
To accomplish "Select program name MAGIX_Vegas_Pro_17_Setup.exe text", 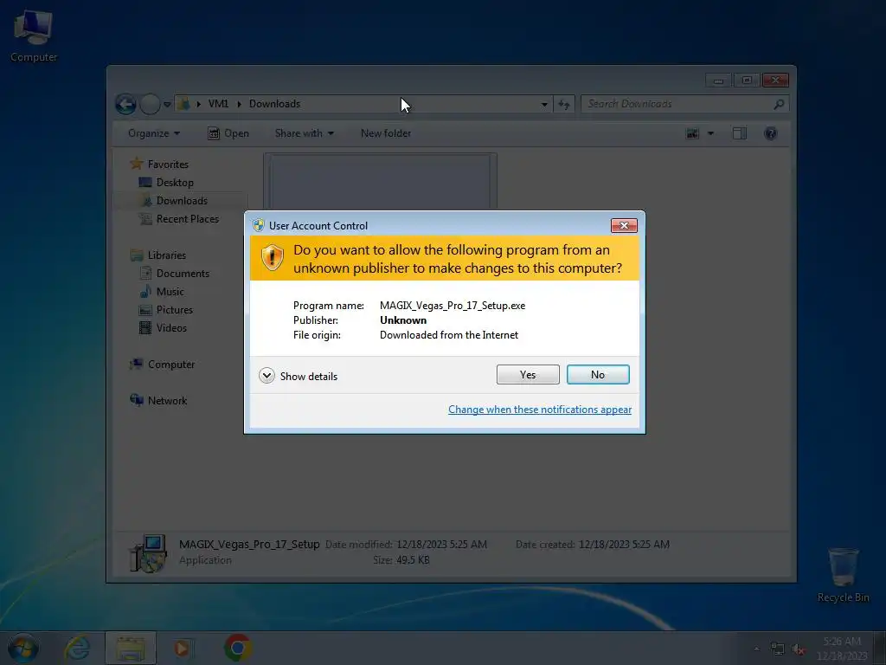I will [453, 306].
